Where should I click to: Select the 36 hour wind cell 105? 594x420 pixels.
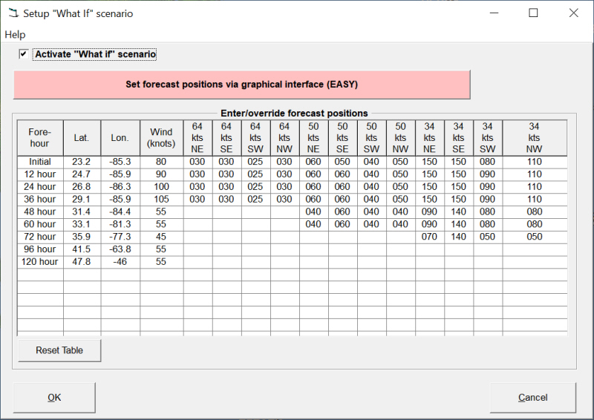point(161,200)
